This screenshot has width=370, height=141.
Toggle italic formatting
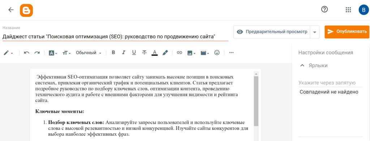[124, 53]
